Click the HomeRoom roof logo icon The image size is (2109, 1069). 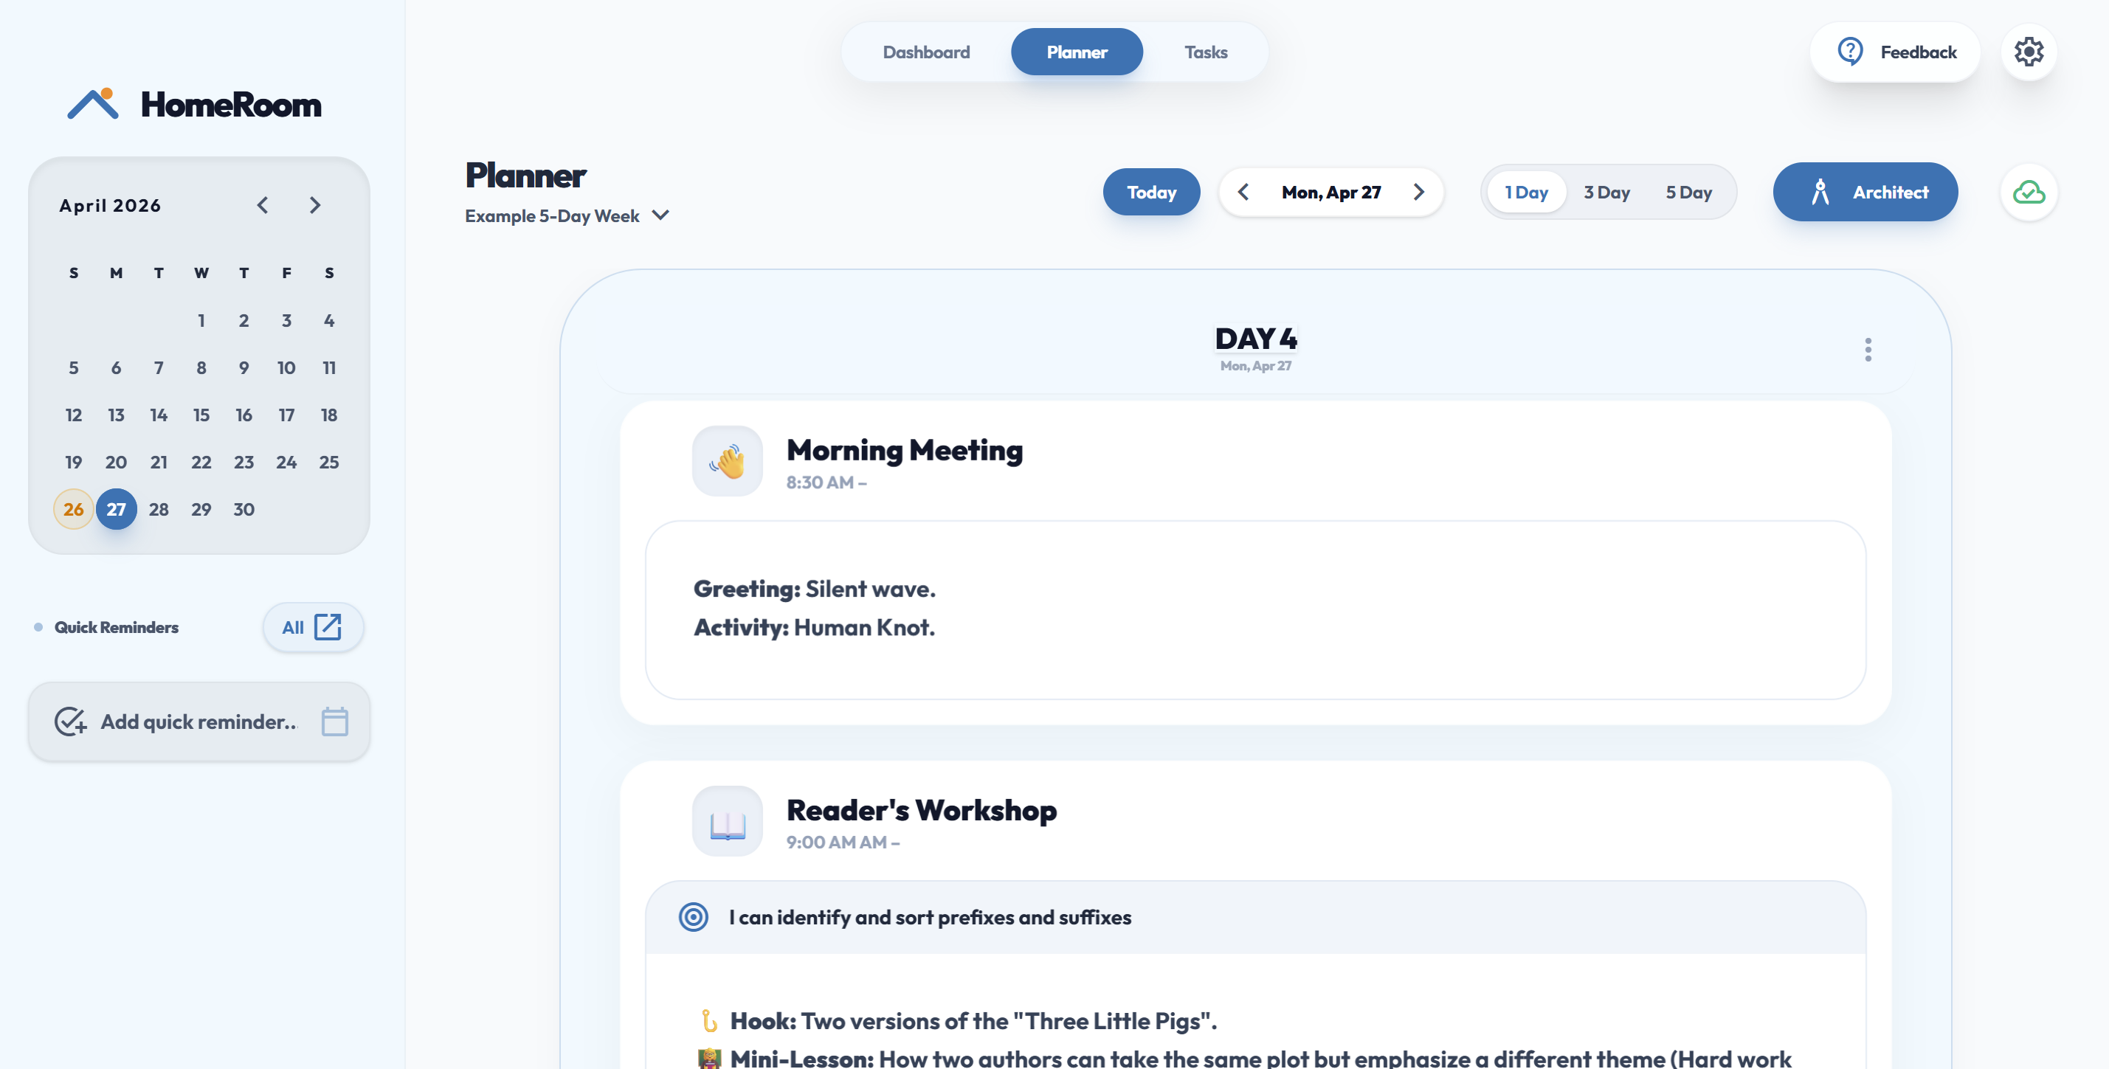point(93,104)
